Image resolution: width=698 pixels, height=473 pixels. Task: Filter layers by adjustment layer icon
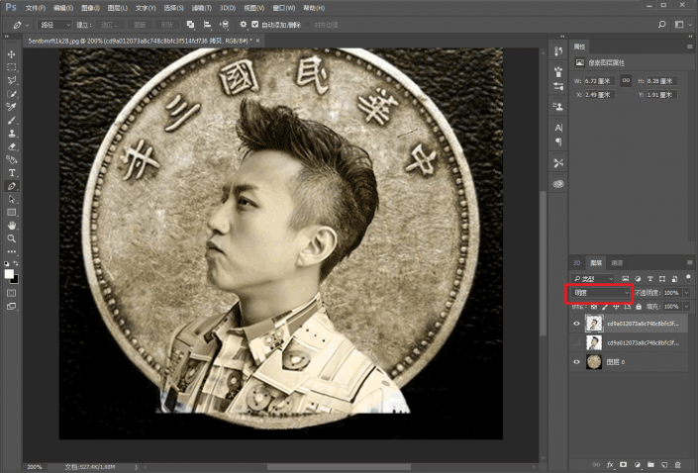tap(638, 278)
